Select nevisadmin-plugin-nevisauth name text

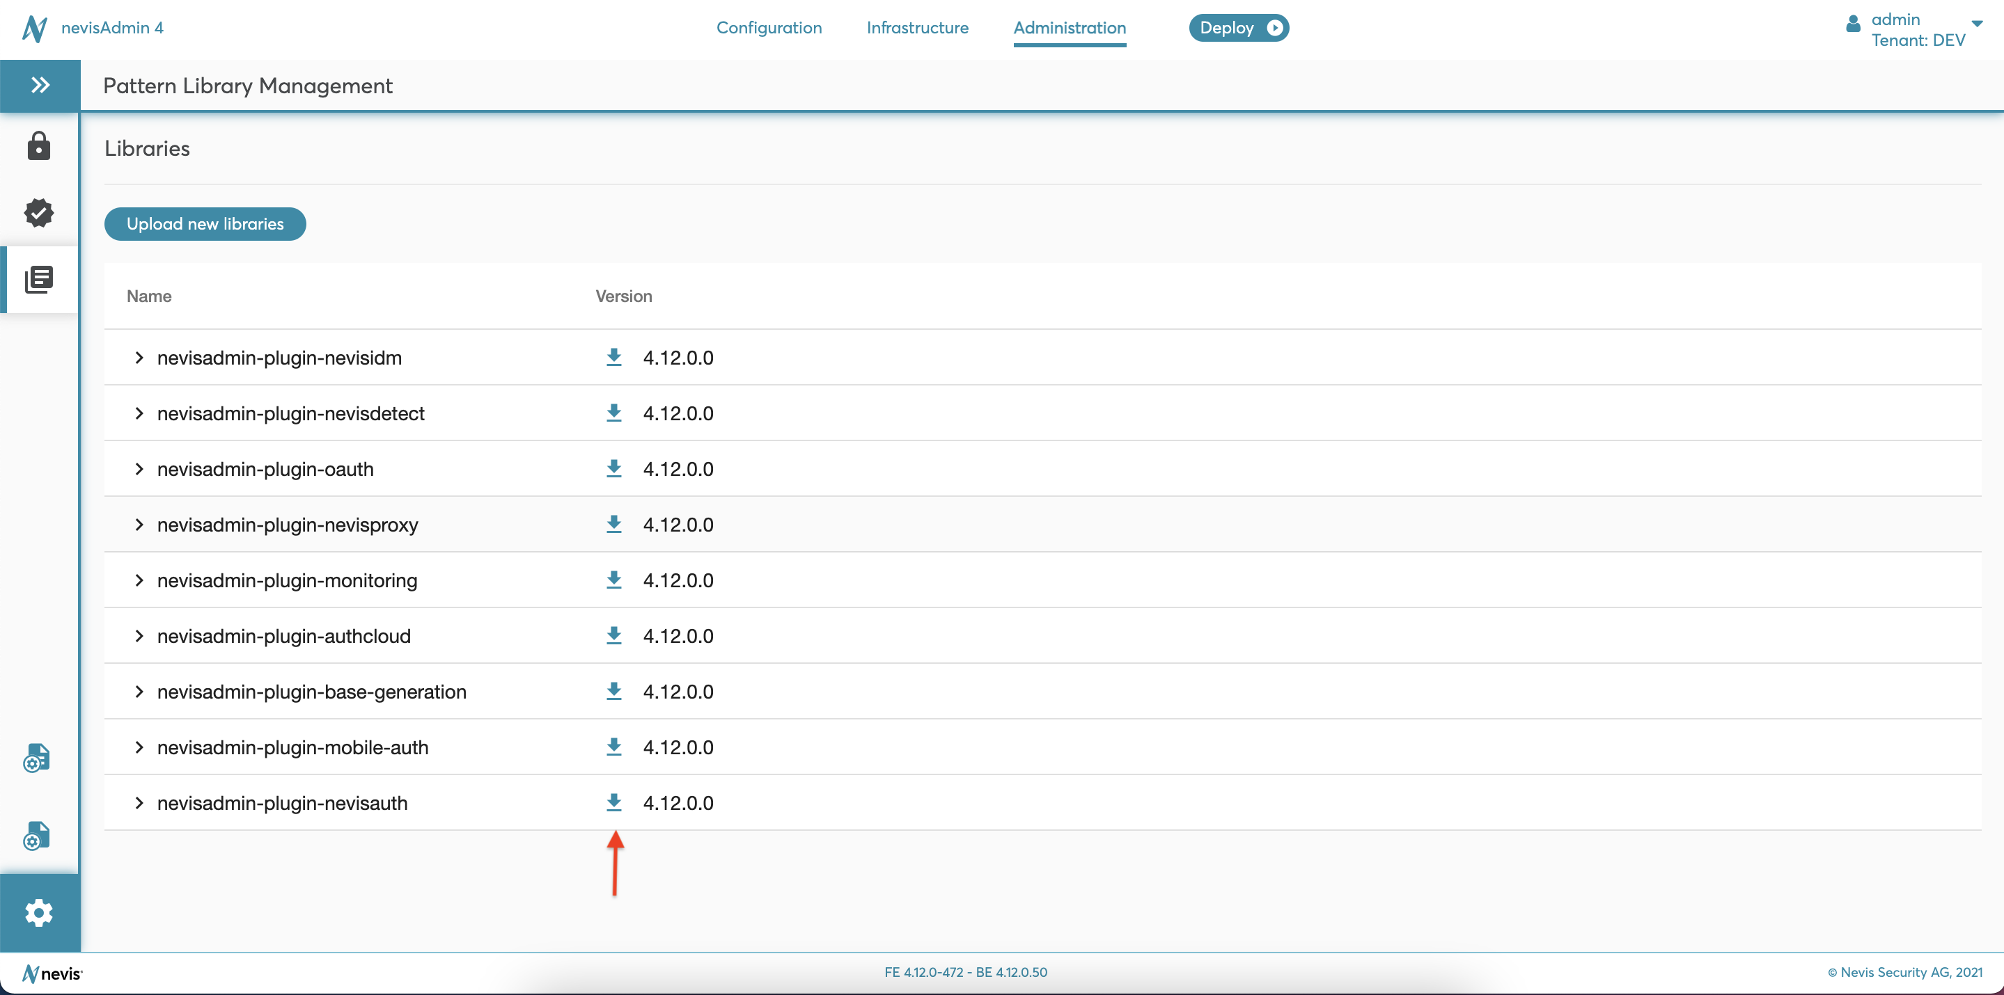coord(283,803)
